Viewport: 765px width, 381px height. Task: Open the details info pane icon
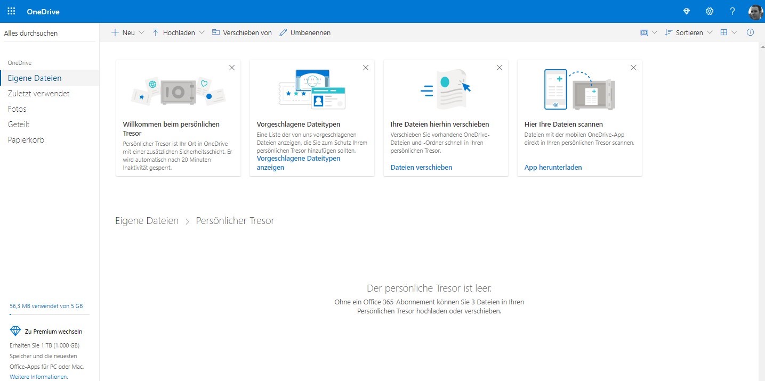(x=751, y=32)
